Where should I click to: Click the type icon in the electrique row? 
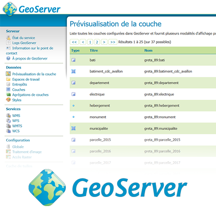tap(73, 94)
